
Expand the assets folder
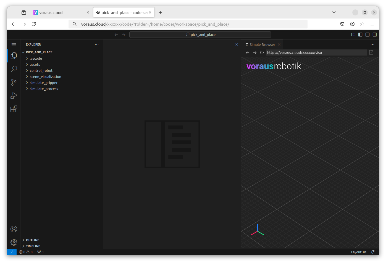pos(62,64)
